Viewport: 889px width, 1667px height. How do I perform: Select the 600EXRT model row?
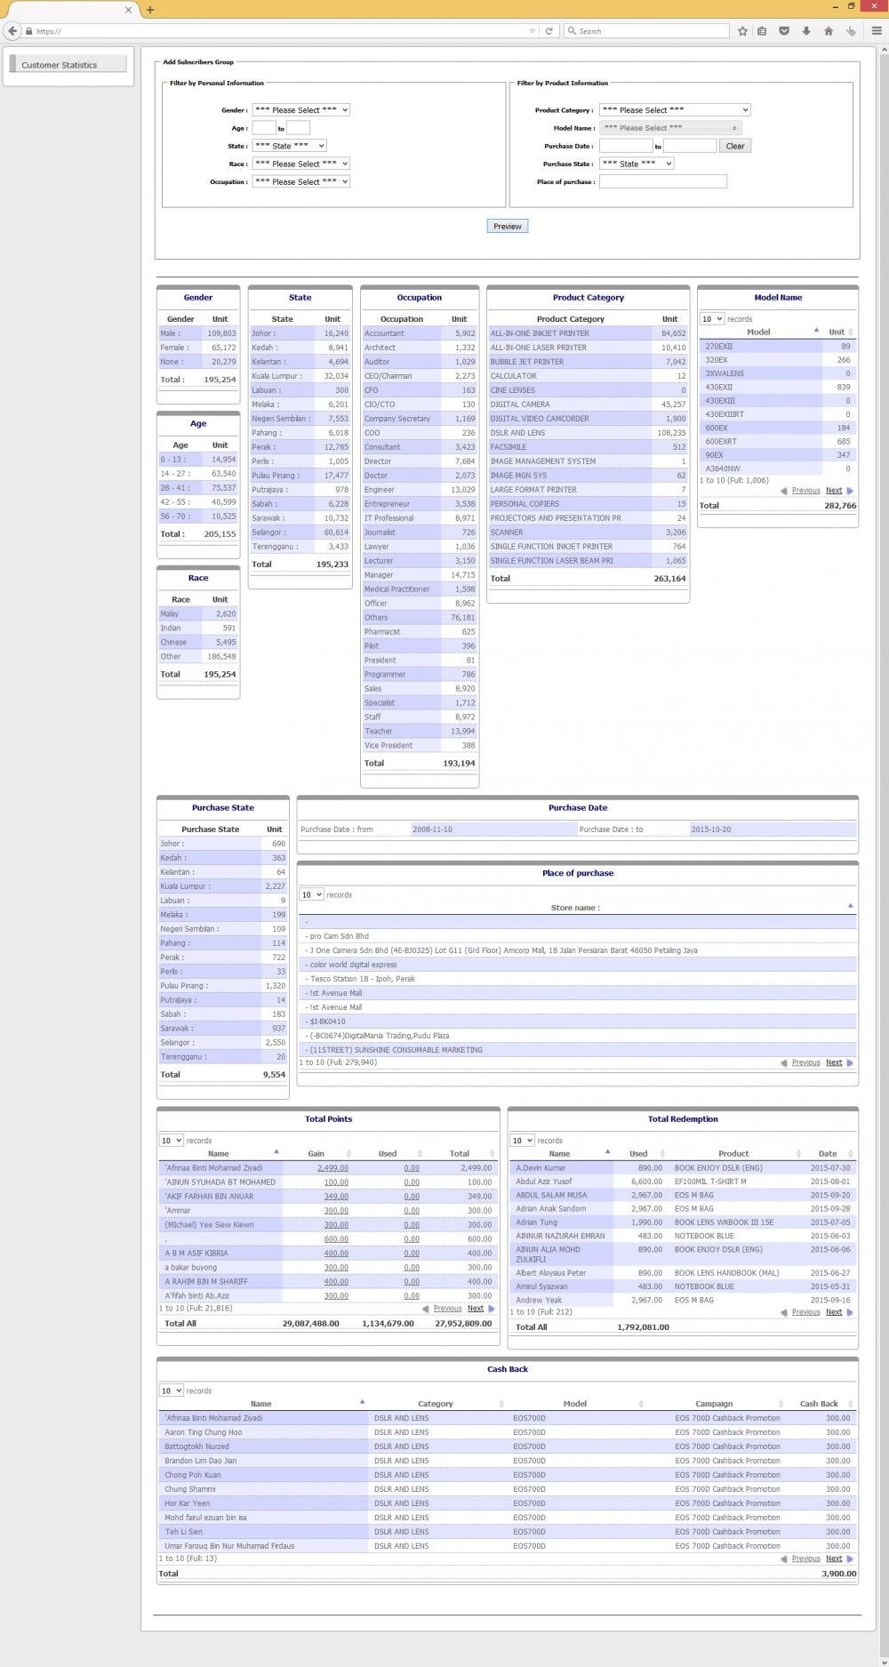(778, 441)
